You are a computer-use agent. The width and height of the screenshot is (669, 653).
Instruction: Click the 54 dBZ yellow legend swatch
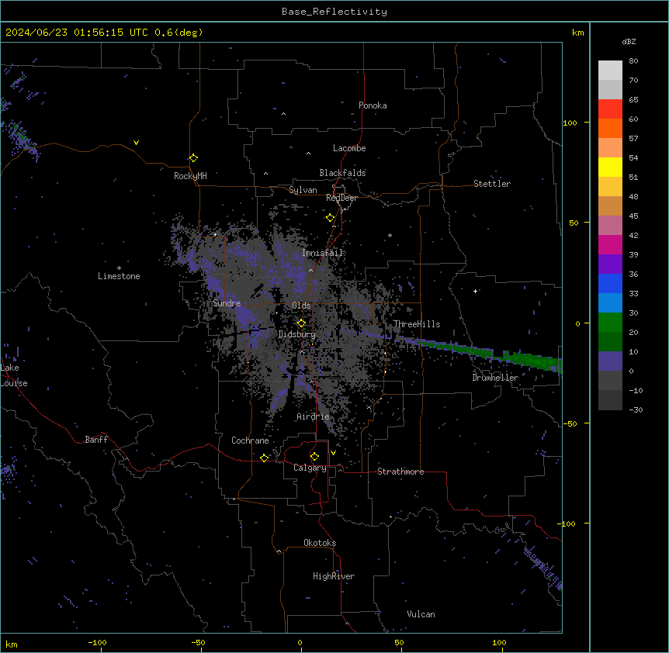coord(610,167)
